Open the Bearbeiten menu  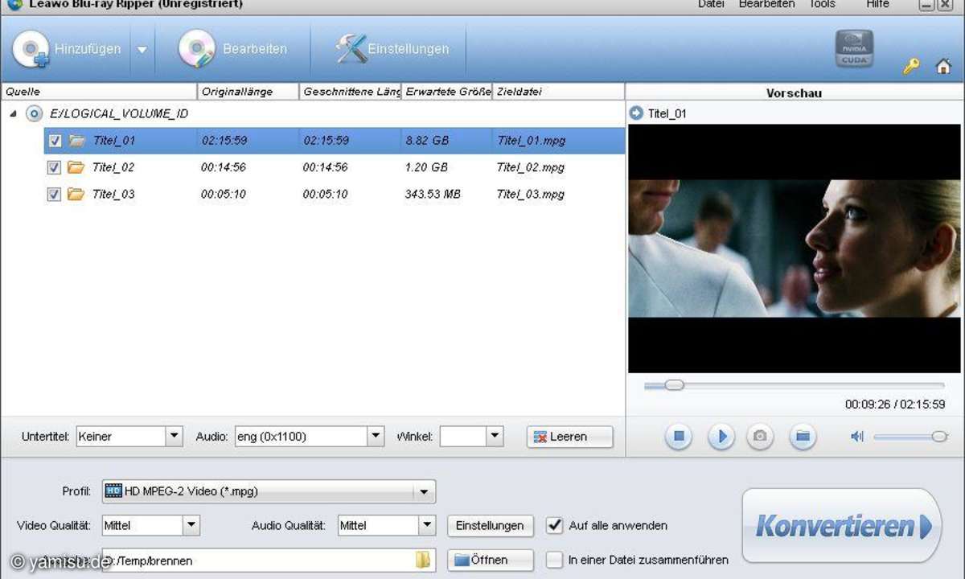tap(766, 4)
